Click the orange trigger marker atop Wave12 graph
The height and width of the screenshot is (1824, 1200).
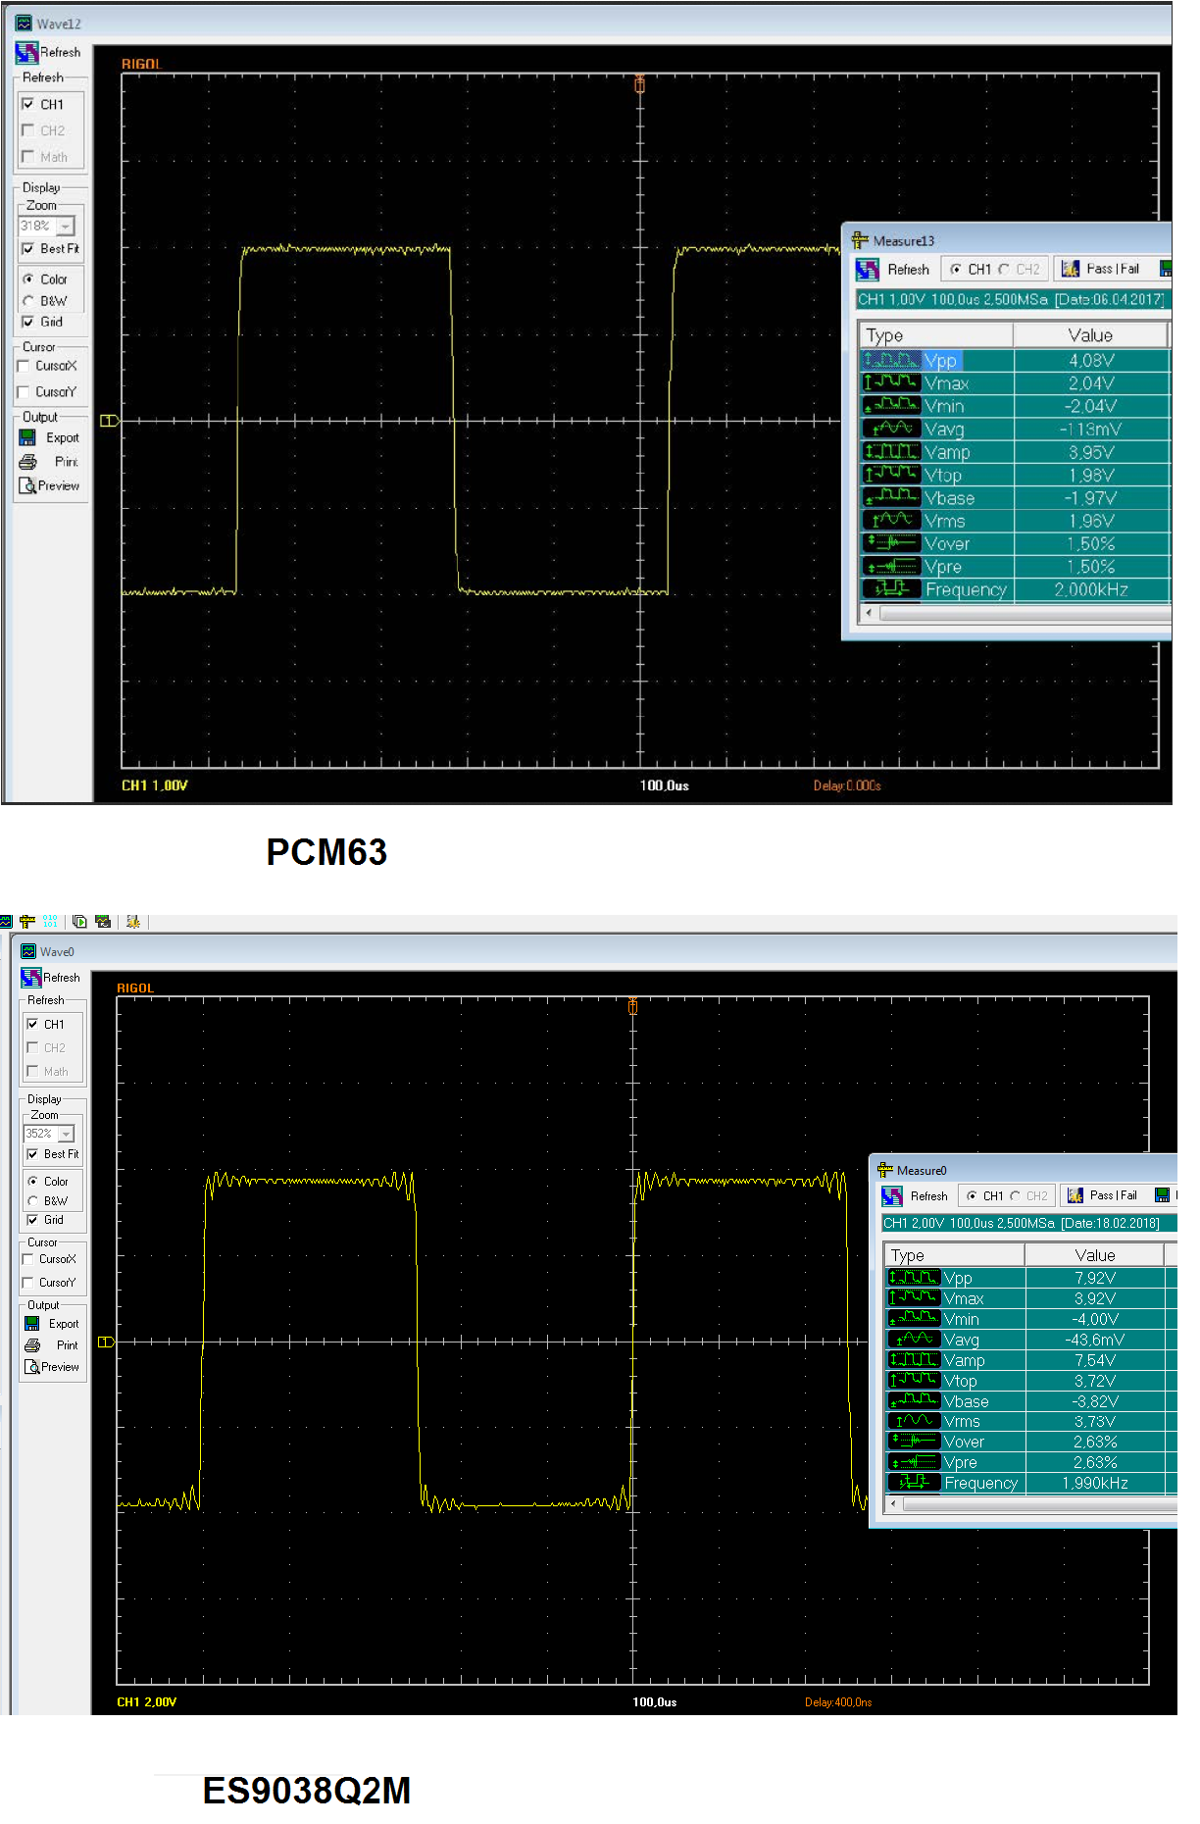640,84
